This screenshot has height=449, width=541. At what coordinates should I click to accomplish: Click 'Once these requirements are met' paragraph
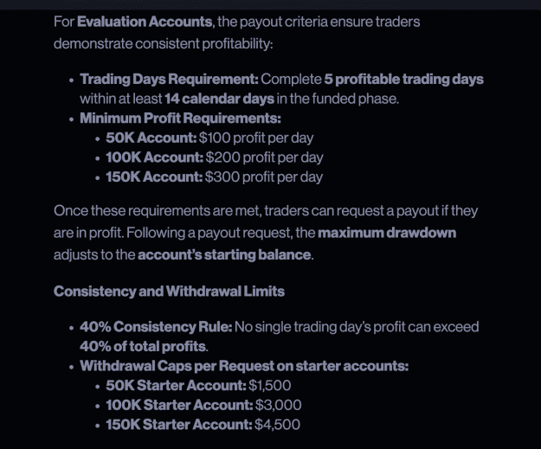point(266,233)
